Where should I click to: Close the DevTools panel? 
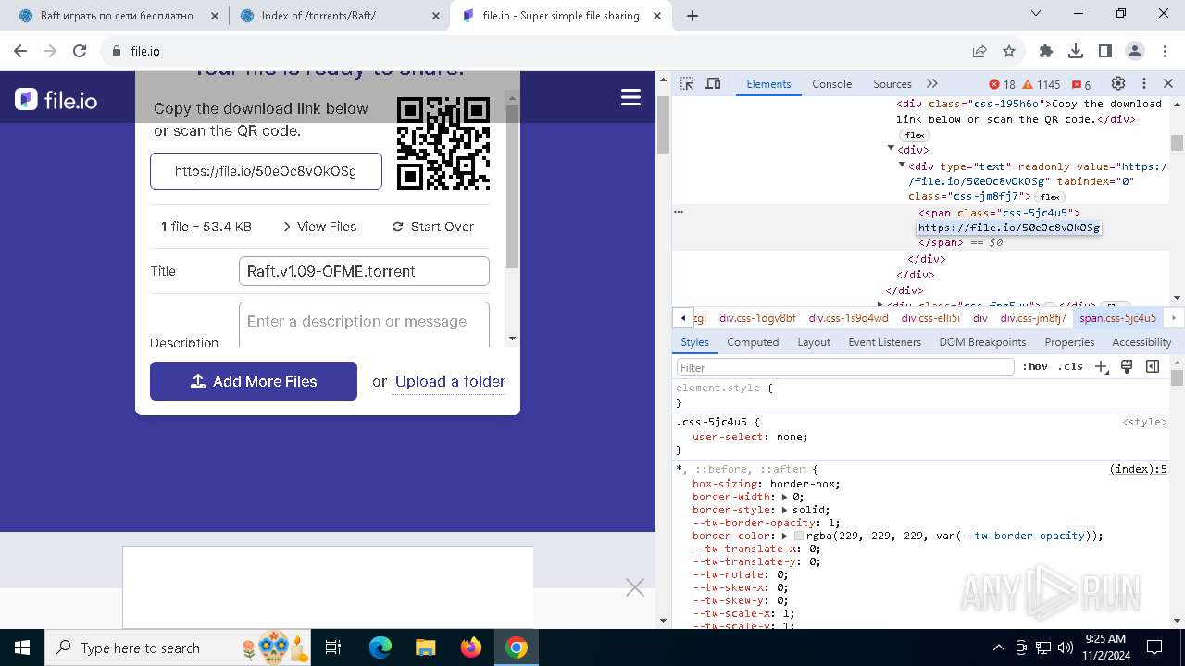(x=1168, y=83)
